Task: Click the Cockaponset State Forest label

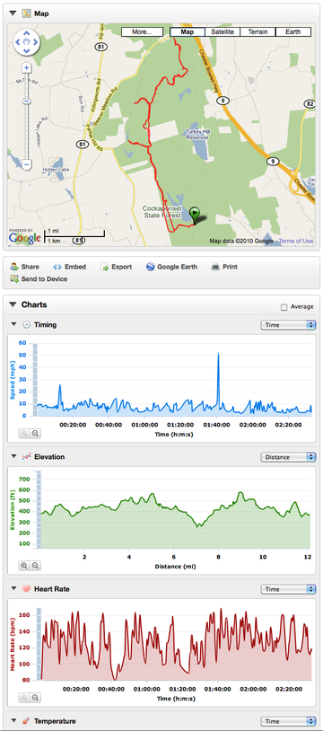Action: 162,212
